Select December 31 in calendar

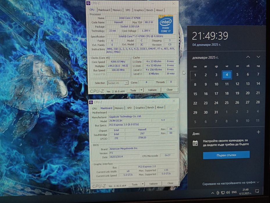point(216,112)
